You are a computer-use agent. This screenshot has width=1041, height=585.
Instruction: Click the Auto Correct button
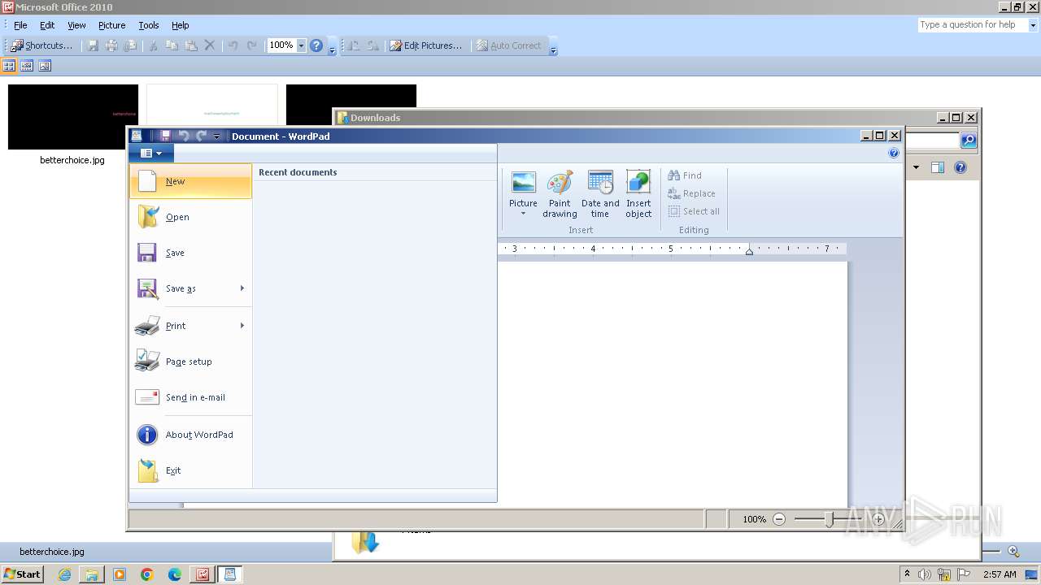pos(508,45)
